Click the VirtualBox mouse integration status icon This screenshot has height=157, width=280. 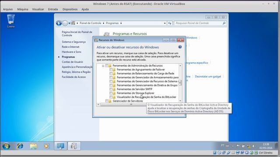click(252, 153)
